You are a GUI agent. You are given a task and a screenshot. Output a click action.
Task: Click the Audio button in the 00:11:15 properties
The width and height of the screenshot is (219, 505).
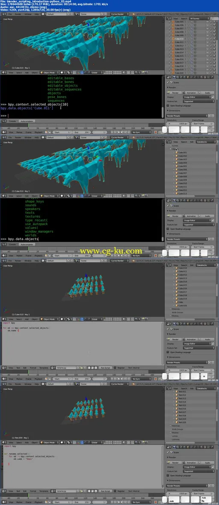coord(206,463)
